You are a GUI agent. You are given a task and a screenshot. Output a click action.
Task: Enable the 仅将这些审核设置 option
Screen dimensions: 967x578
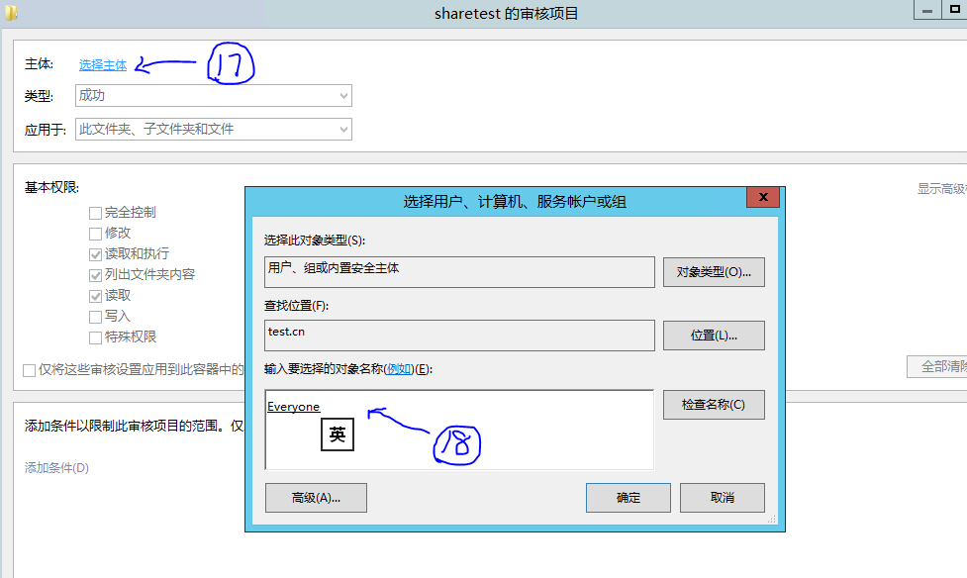point(29,370)
